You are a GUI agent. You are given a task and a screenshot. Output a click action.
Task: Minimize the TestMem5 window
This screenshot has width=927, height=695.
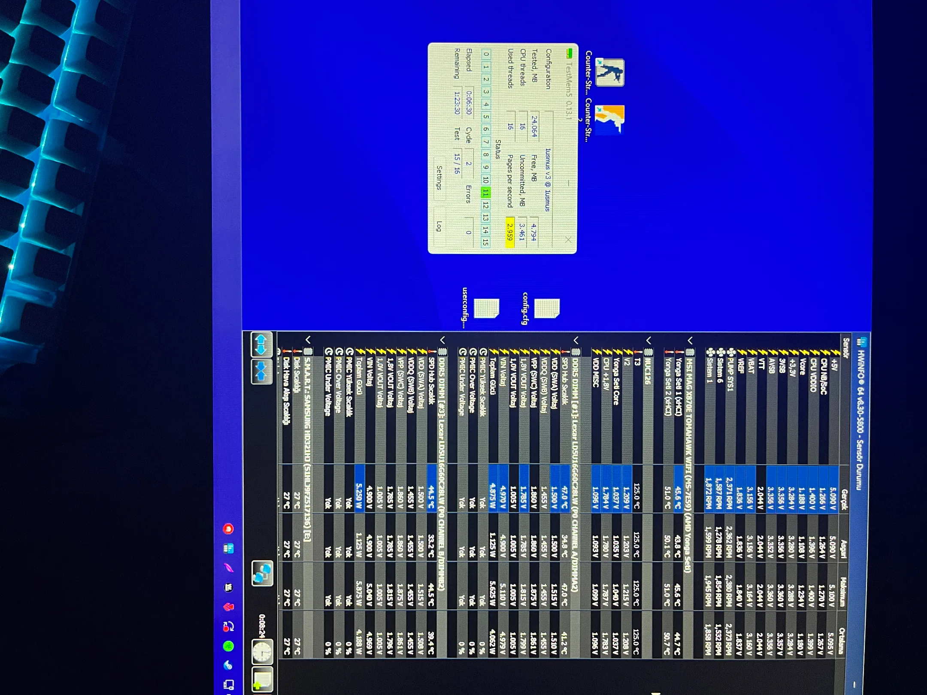(x=568, y=183)
